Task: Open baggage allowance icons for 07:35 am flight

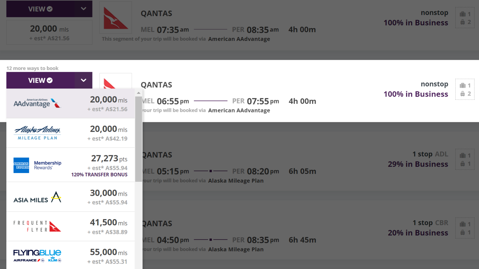Action: (x=465, y=18)
